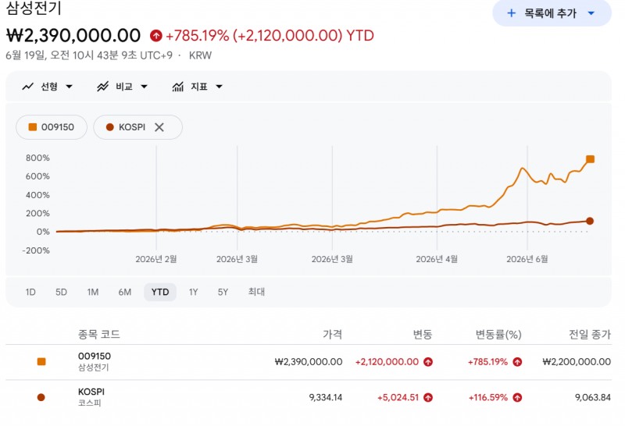This screenshot has width=625, height=426.
Task: Click the indicators icon next to 지표
Action: coord(178,87)
